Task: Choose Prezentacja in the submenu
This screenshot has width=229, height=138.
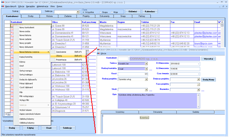Action: [x=68, y=60]
